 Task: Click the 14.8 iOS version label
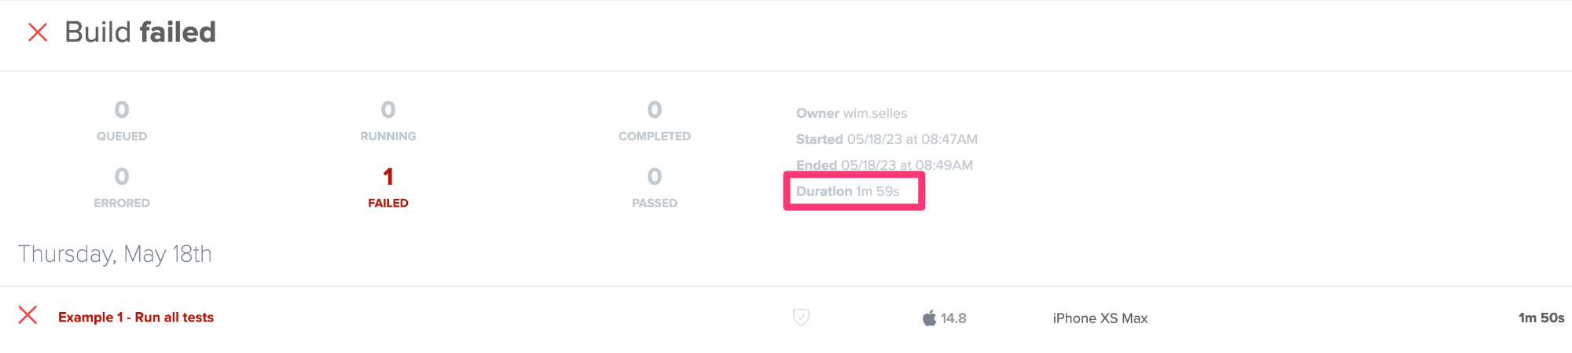[x=953, y=318]
